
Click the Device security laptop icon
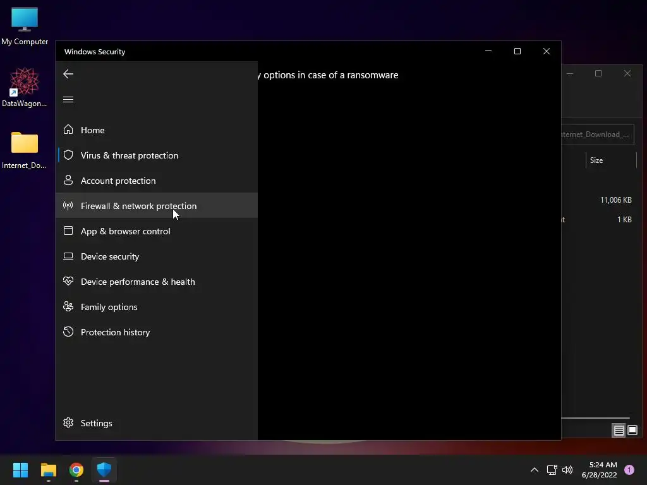click(x=68, y=256)
